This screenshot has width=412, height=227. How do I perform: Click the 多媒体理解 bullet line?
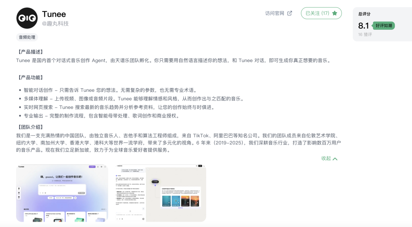point(135,99)
